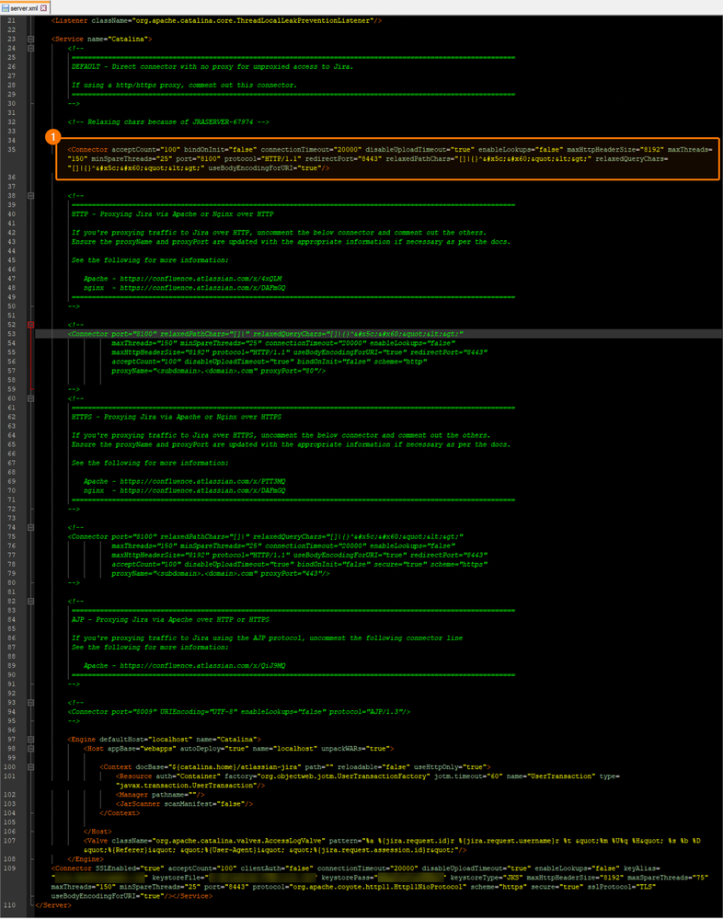Click 'If using a http/https proxy' comment

pos(184,85)
